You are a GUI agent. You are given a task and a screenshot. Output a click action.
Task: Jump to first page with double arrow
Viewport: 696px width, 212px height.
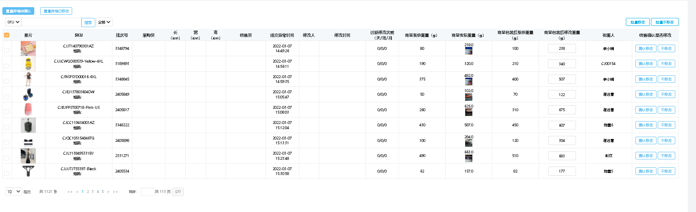pyautogui.click(x=70, y=192)
